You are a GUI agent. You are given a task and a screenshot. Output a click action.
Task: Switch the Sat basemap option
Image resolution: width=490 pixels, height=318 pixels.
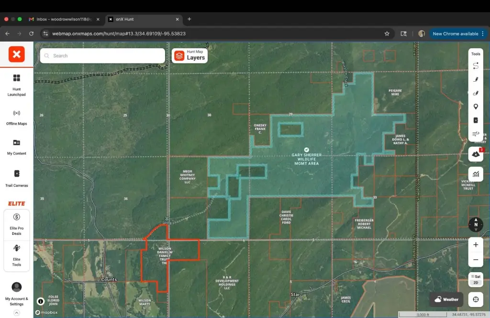pyautogui.click(x=476, y=276)
